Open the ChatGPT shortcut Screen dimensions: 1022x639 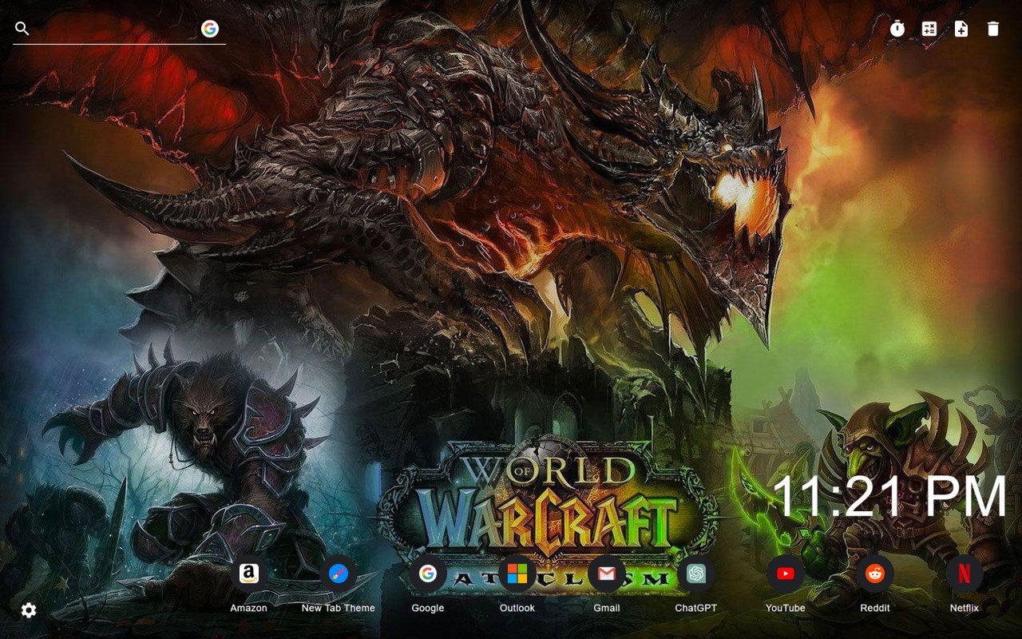[697, 573]
